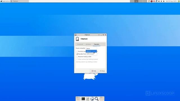The width and height of the screenshot is (180, 101).
Task: Open the Application Finder magnifier icon
Action: point(96,99)
